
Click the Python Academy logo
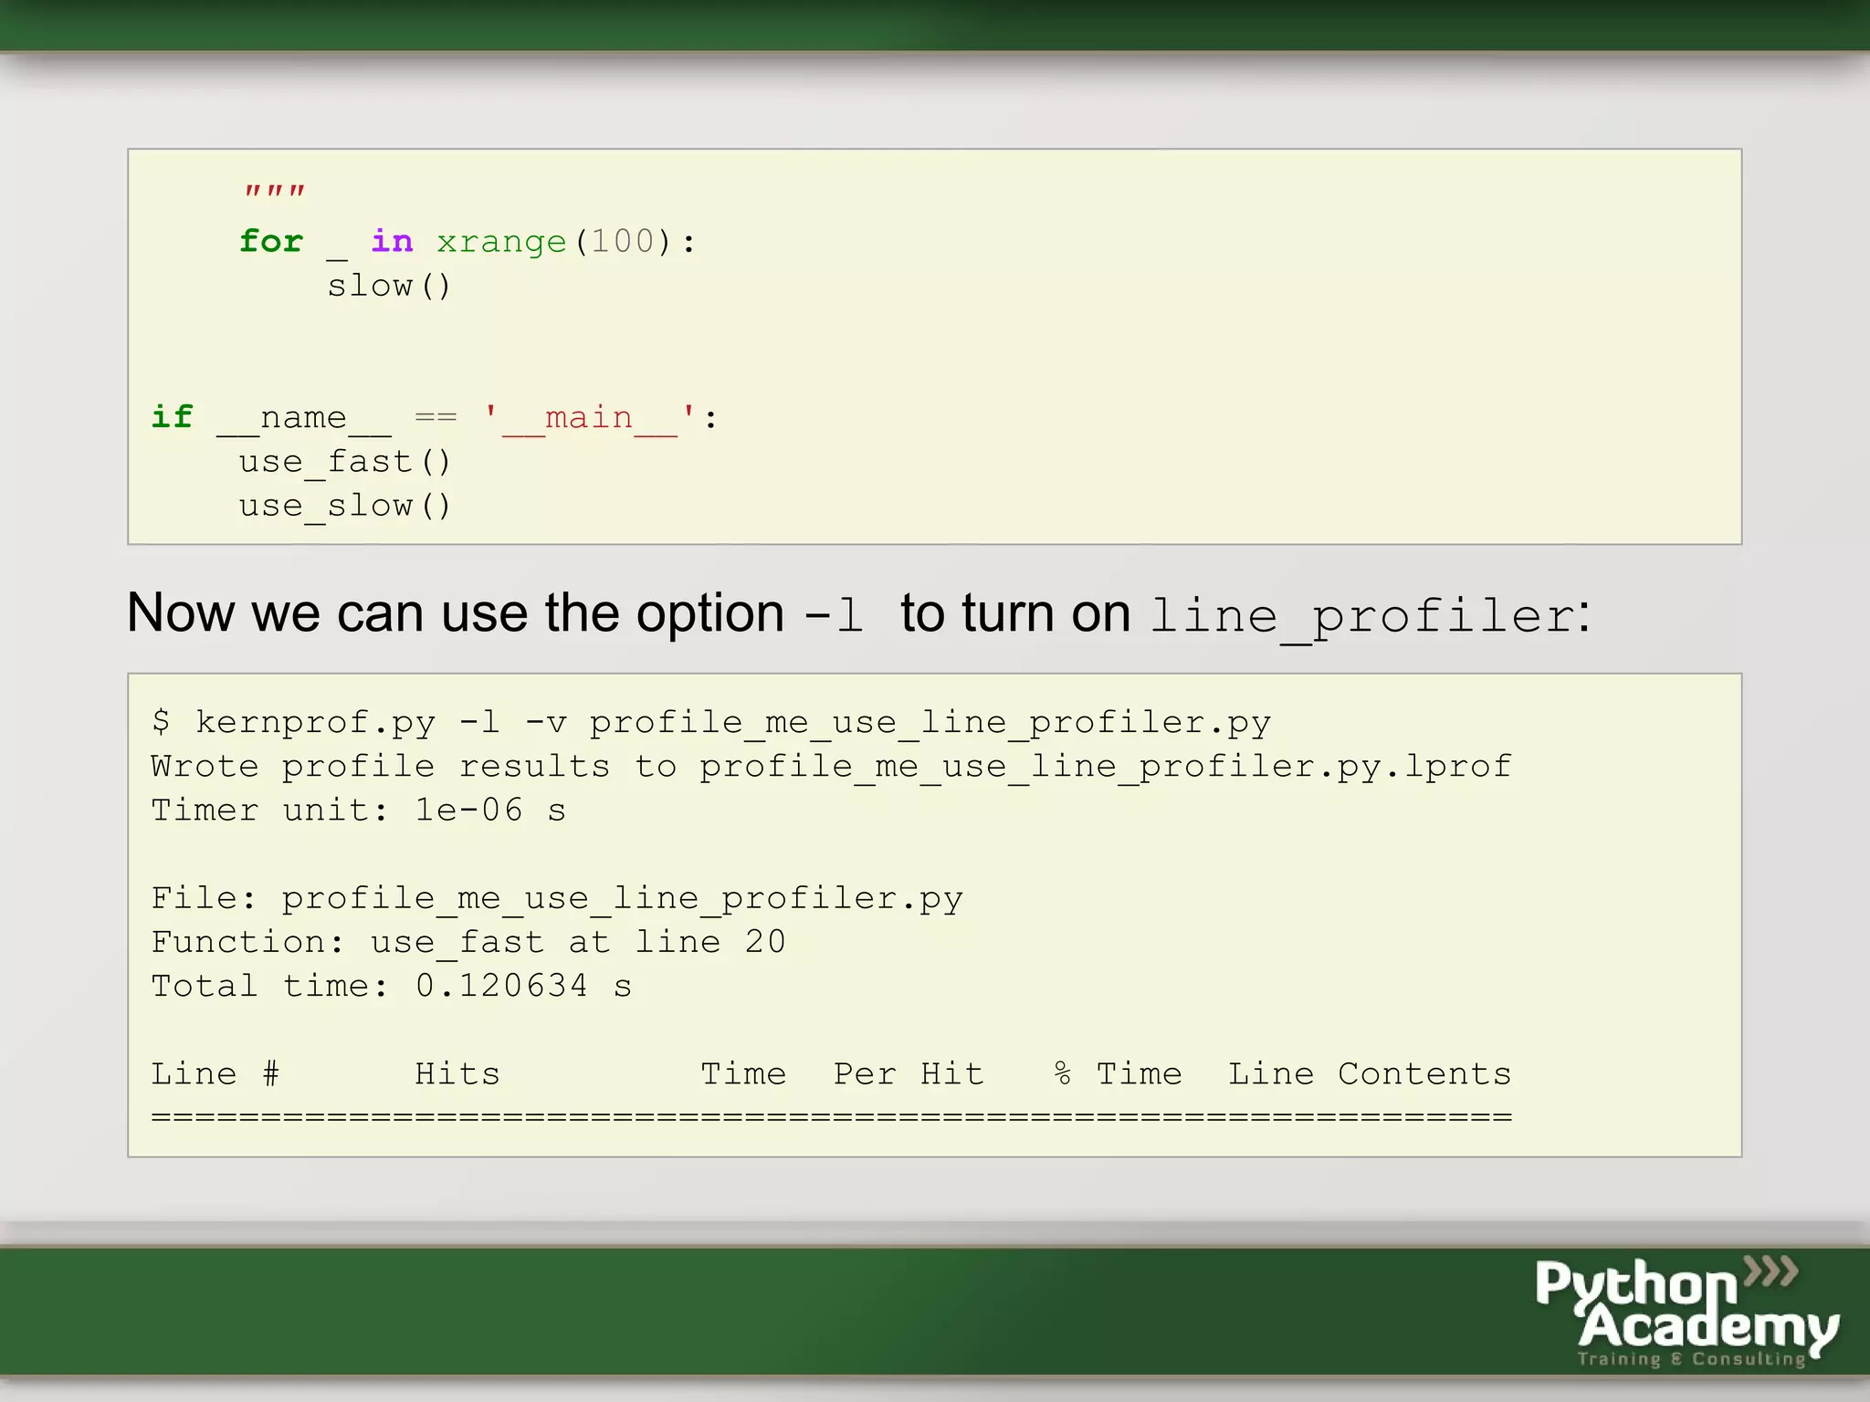coord(1686,1312)
